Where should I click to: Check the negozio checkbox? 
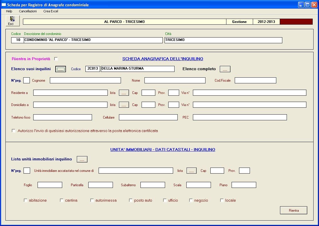click(x=191, y=201)
